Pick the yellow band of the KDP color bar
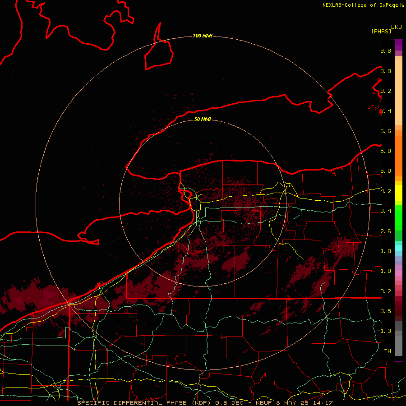 tap(398, 193)
